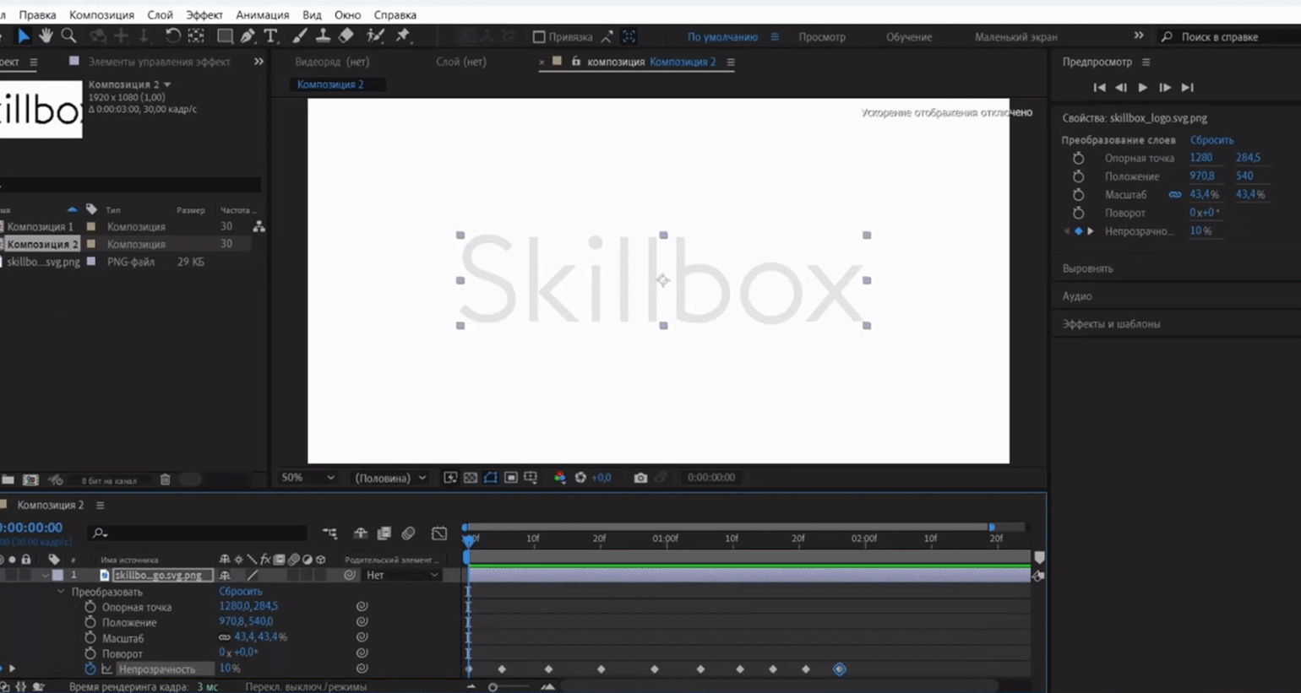Toggle stopwatch for Непрозрачность in timeline
1301x693 pixels.
(90, 669)
